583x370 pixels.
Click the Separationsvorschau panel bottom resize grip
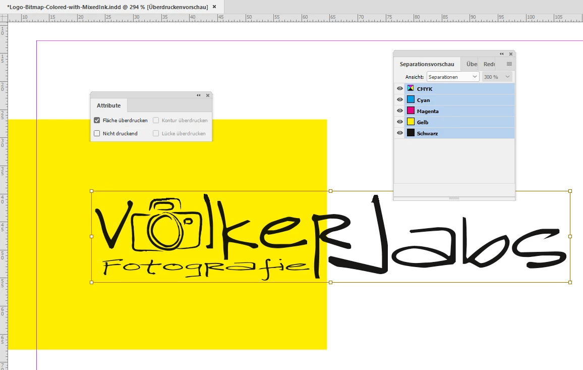[454, 198]
